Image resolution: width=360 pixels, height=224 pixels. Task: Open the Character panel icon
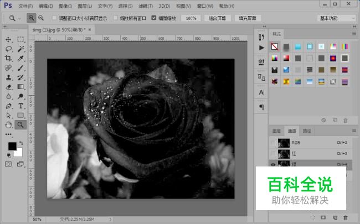261,92
